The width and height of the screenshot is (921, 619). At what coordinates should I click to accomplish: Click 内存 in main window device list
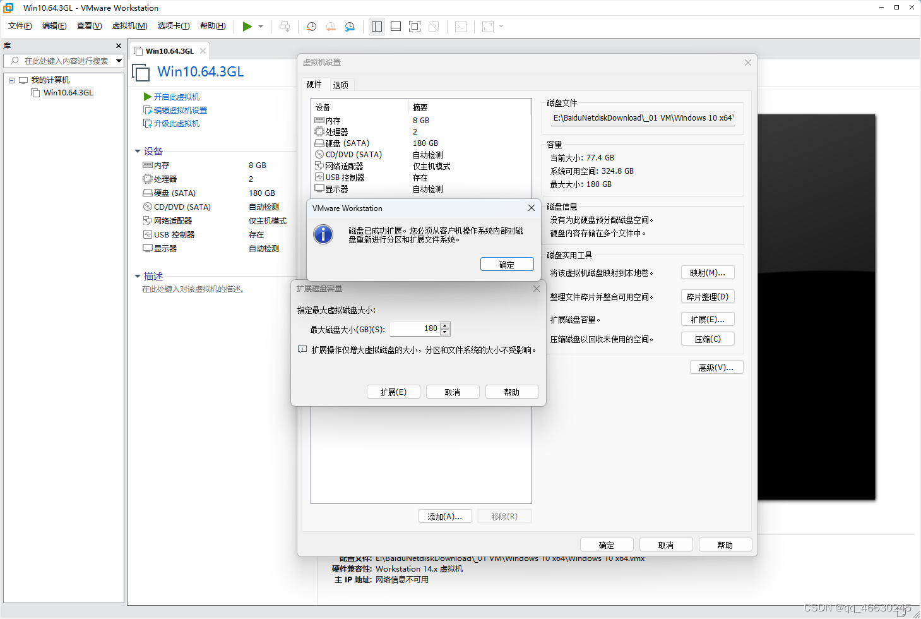click(x=162, y=165)
